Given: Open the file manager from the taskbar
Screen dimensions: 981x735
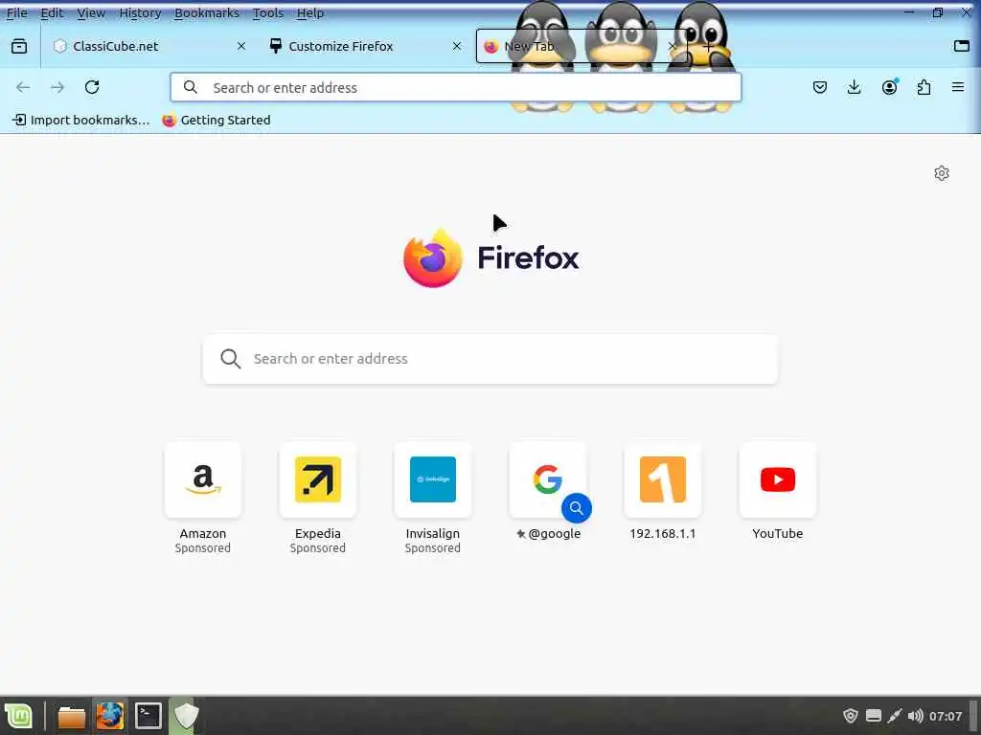Looking at the screenshot, I should pos(71,716).
